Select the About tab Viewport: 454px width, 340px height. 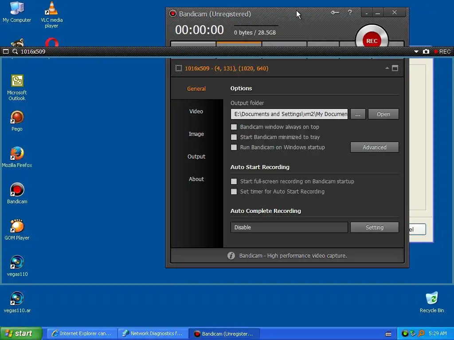pyautogui.click(x=196, y=179)
